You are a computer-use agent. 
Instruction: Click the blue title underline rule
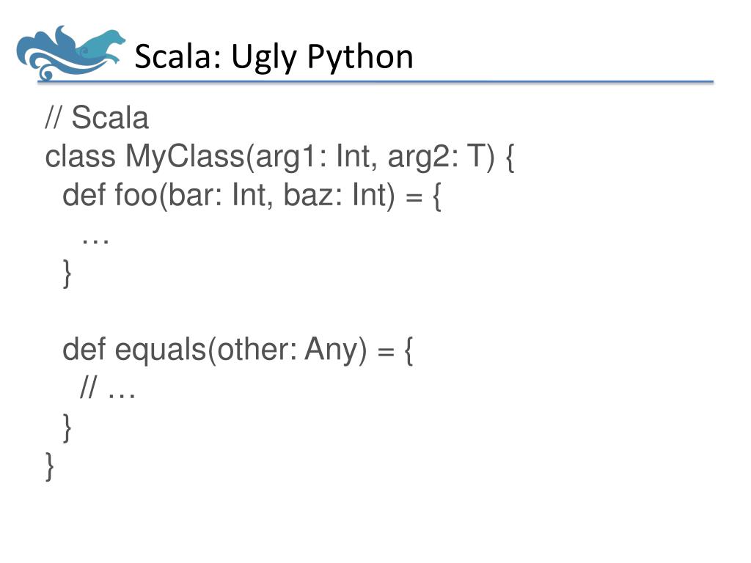[375, 82]
